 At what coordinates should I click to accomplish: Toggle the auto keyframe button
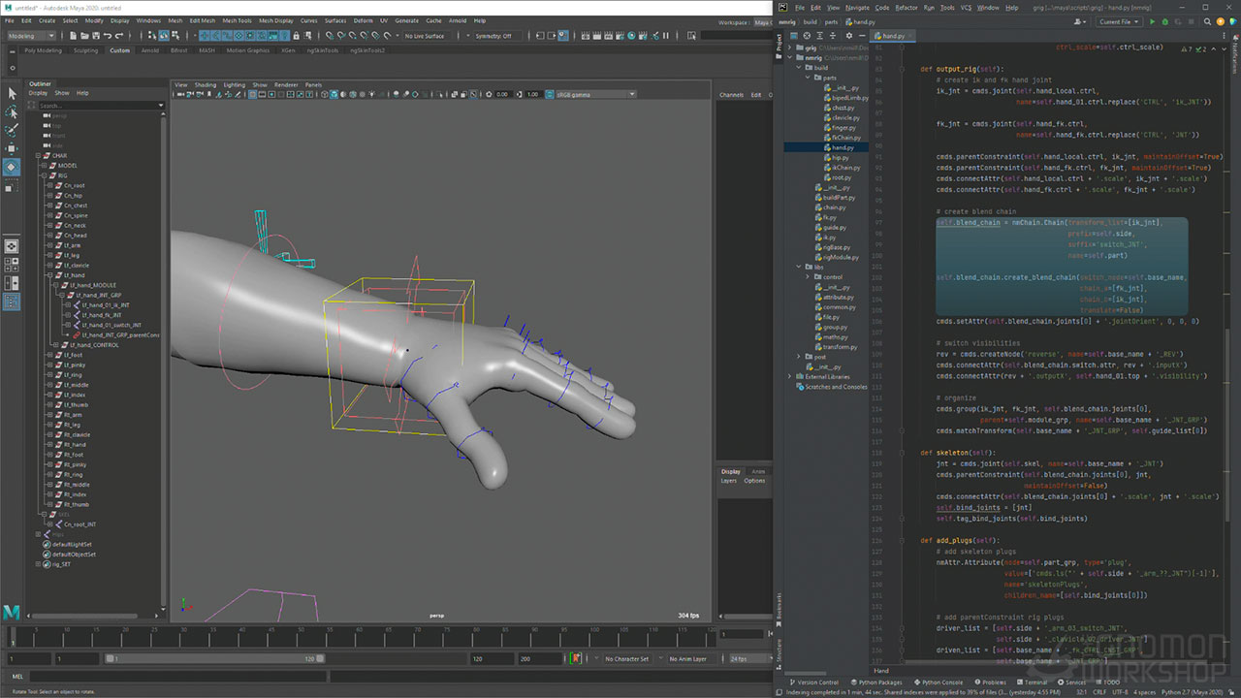tap(578, 659)
